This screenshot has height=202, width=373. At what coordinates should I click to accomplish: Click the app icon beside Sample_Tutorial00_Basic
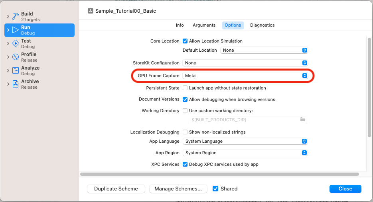coord(91,11)
